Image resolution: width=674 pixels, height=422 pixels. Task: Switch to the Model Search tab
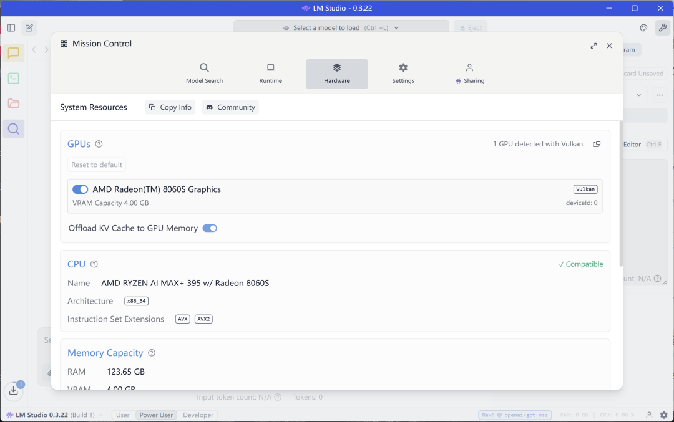[205, 74]
